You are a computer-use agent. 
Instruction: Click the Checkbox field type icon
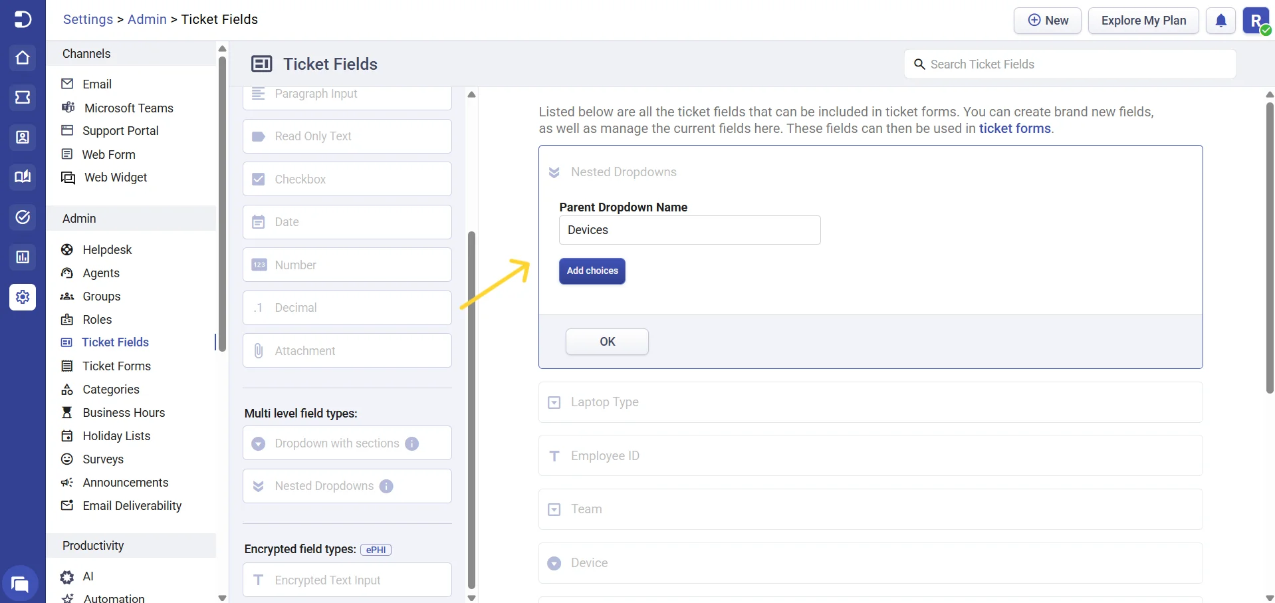(x=259, y=179)
